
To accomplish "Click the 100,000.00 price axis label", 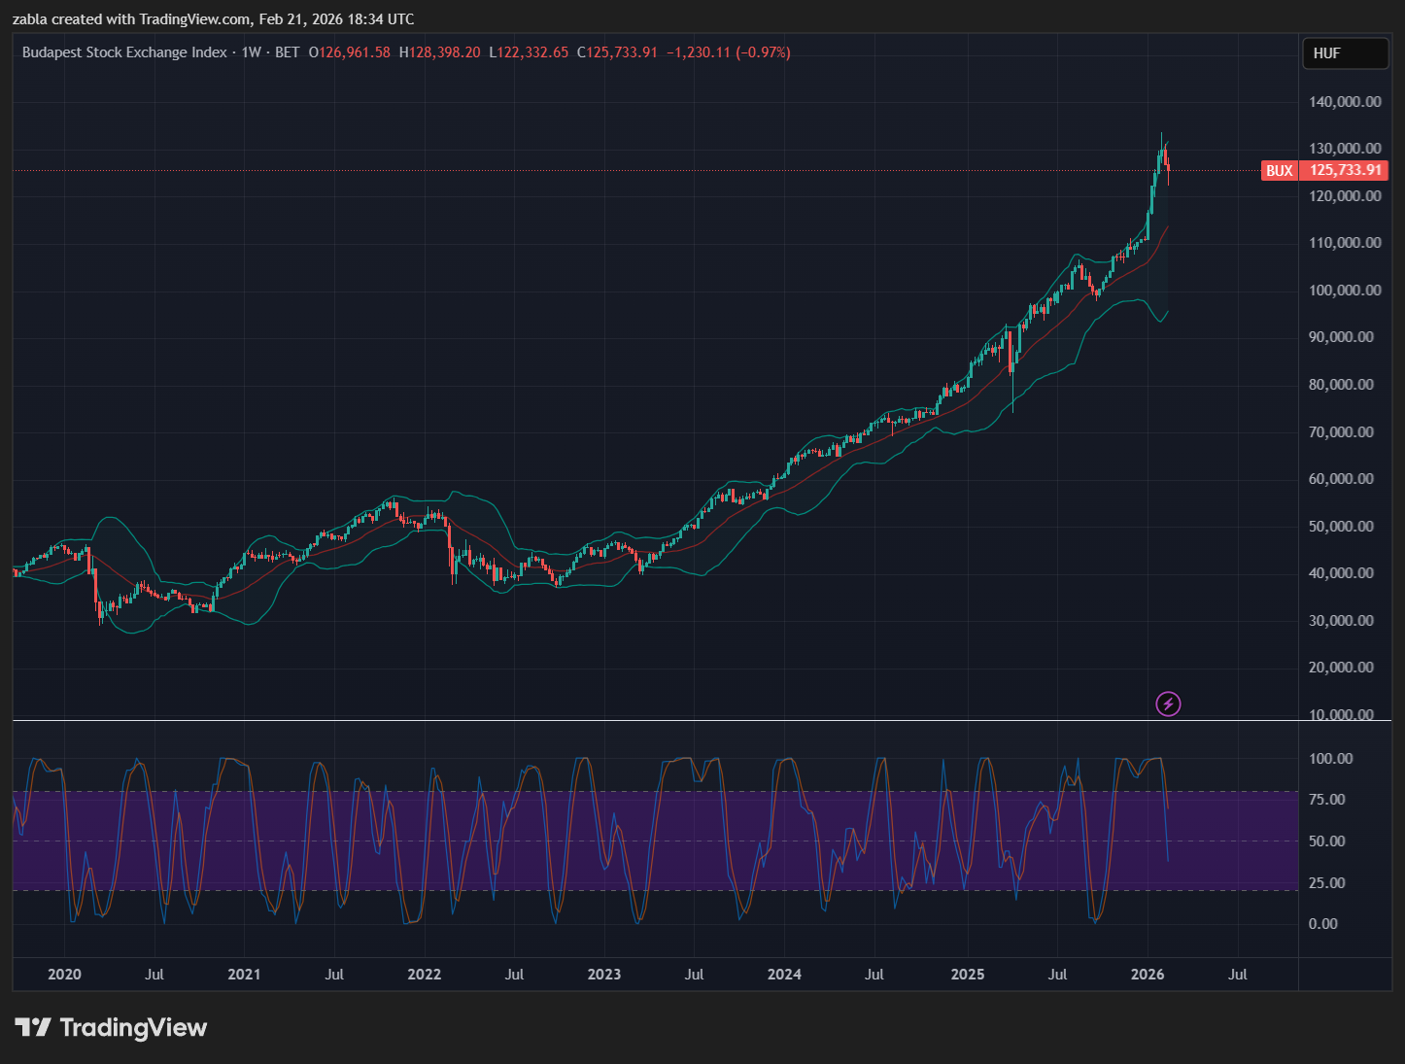I will tap(1345, 290).
